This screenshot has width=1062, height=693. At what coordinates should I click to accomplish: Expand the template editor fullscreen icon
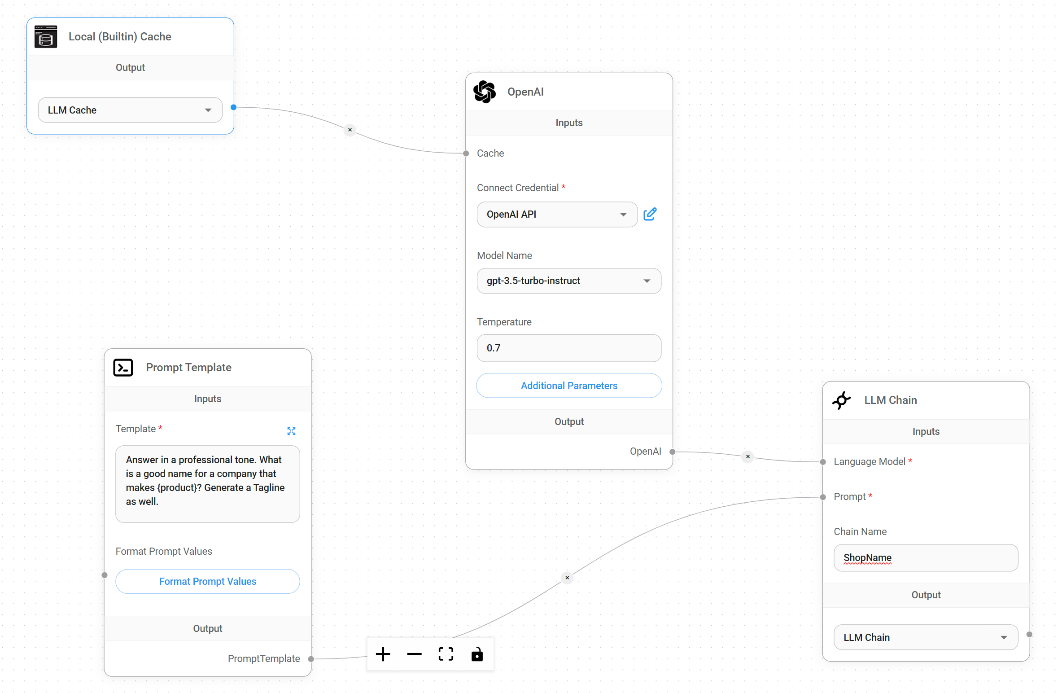click(x=291, y=431)
